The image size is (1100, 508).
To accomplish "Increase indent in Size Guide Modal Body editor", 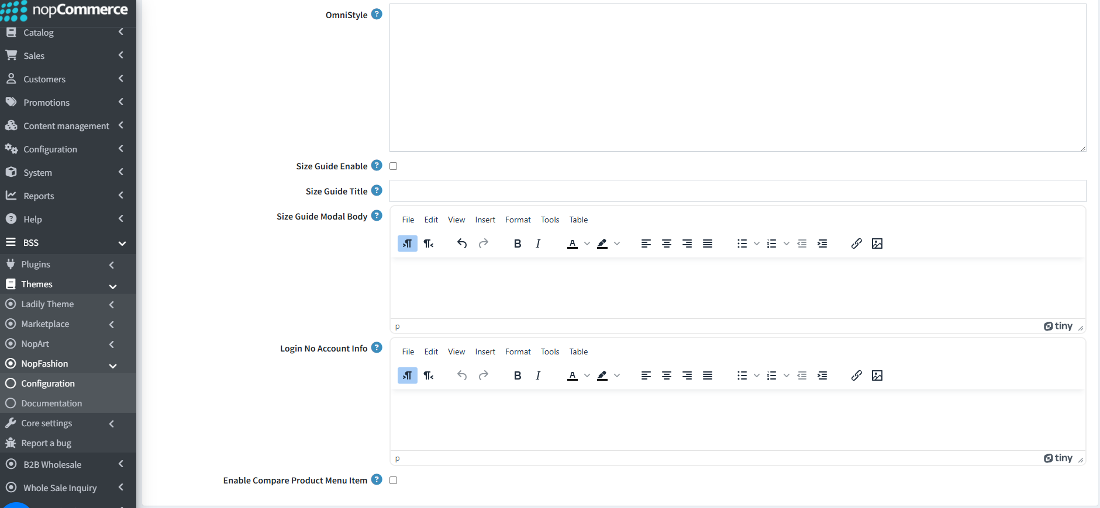I will click(822, 243).
